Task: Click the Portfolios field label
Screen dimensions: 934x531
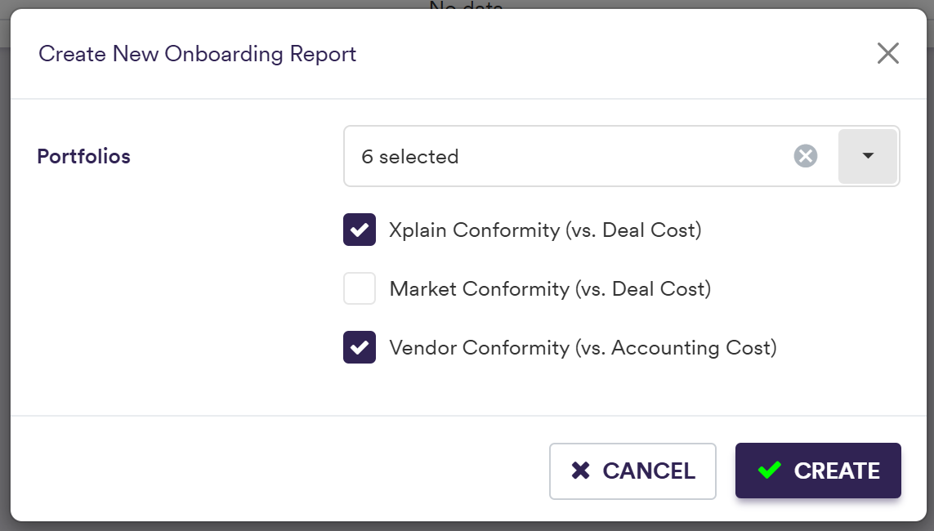Action: click(84, 156)
